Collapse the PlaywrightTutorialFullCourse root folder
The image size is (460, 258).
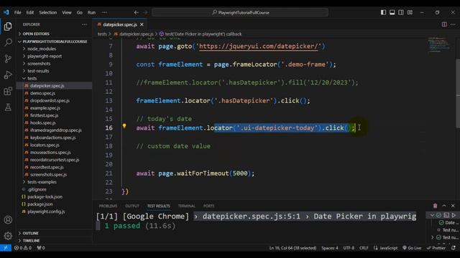point(55,42)
